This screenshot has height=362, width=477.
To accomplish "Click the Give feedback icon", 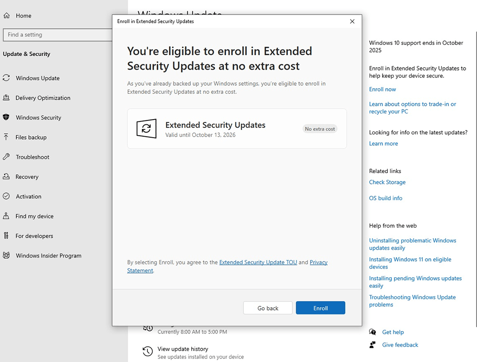I will tap(372, 345).
